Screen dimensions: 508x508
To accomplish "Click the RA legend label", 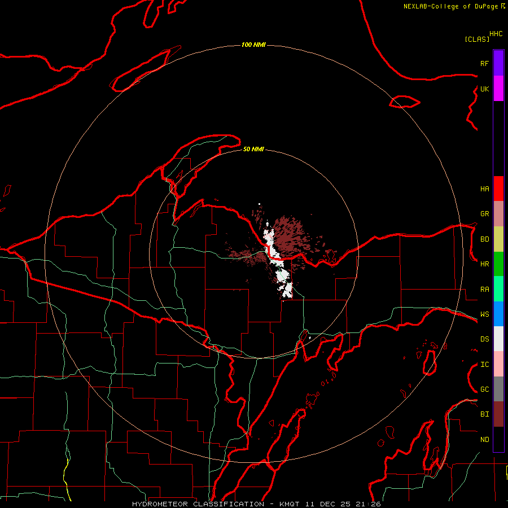I will [484, 289].
